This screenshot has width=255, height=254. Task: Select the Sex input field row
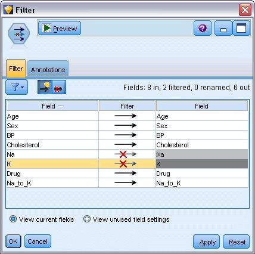52,126
